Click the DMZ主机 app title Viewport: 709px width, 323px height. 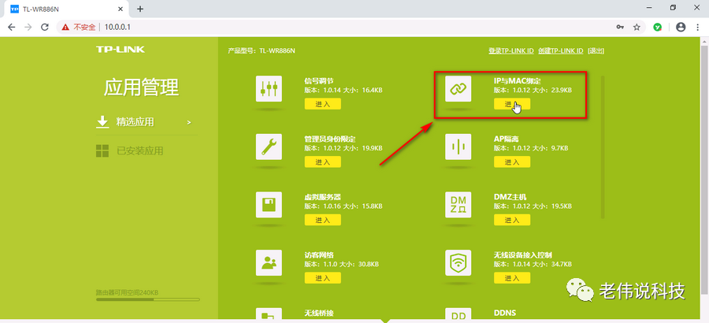point(510,197)
